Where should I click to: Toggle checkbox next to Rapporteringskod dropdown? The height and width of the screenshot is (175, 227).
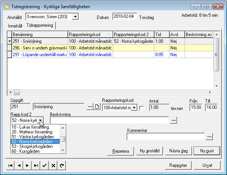(x=141, y=108)
